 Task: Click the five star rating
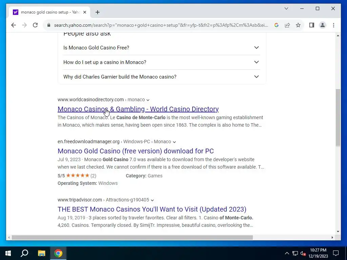coord(78,176)
